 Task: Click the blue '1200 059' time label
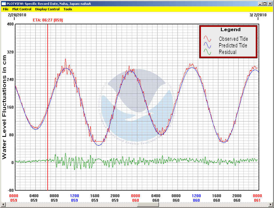point(74,198)
